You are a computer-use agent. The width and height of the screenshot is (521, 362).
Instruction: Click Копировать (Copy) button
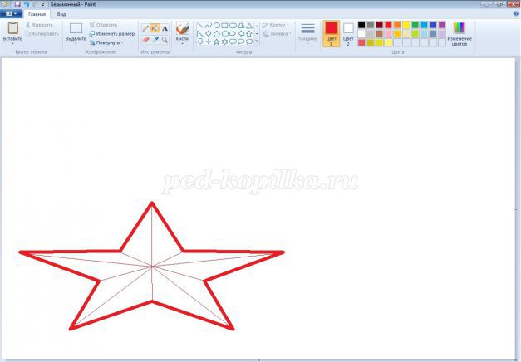pyautogui.click(x=42, y=33)
